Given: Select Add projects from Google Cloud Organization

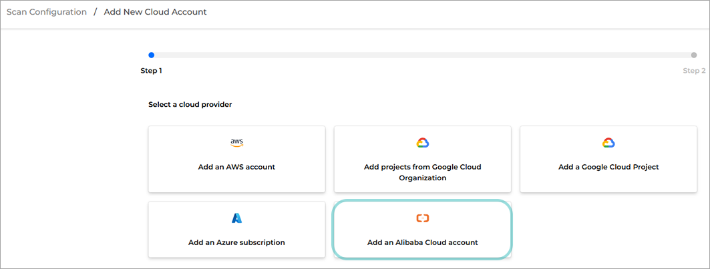Looking at the screenshot, I should [x=423, y=160].
